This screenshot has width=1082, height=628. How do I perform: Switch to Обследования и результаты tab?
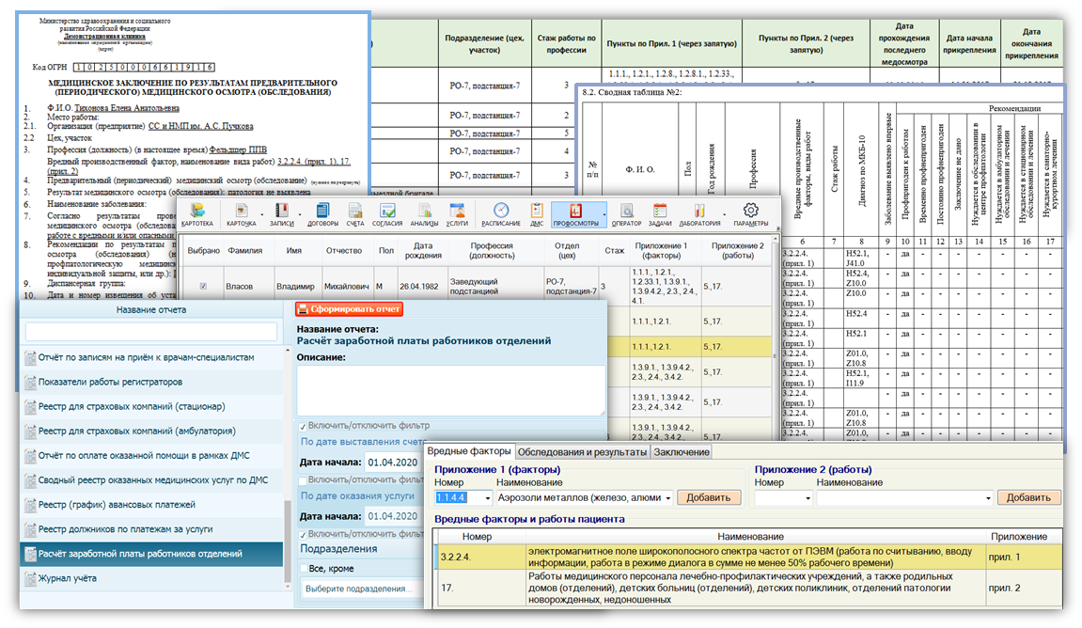click(x=583, y=452)
